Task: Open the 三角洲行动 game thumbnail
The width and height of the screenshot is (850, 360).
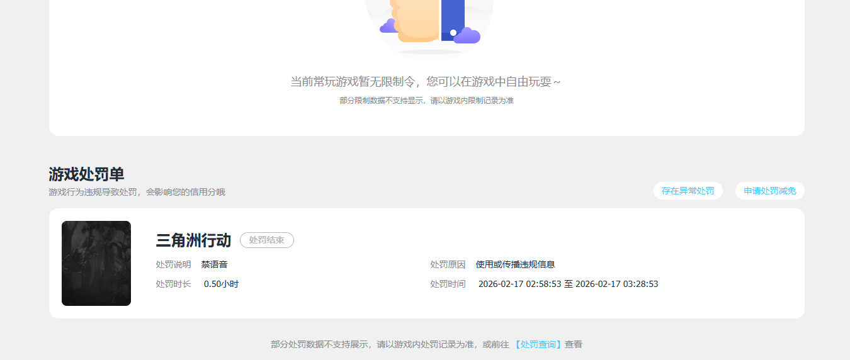Action: [96, 263]
